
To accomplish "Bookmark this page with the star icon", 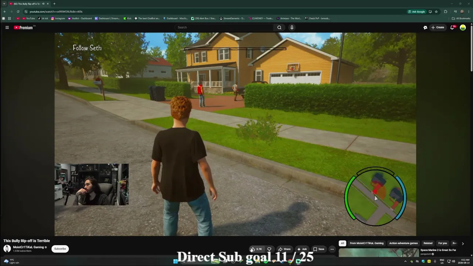I will pos(436,11).
